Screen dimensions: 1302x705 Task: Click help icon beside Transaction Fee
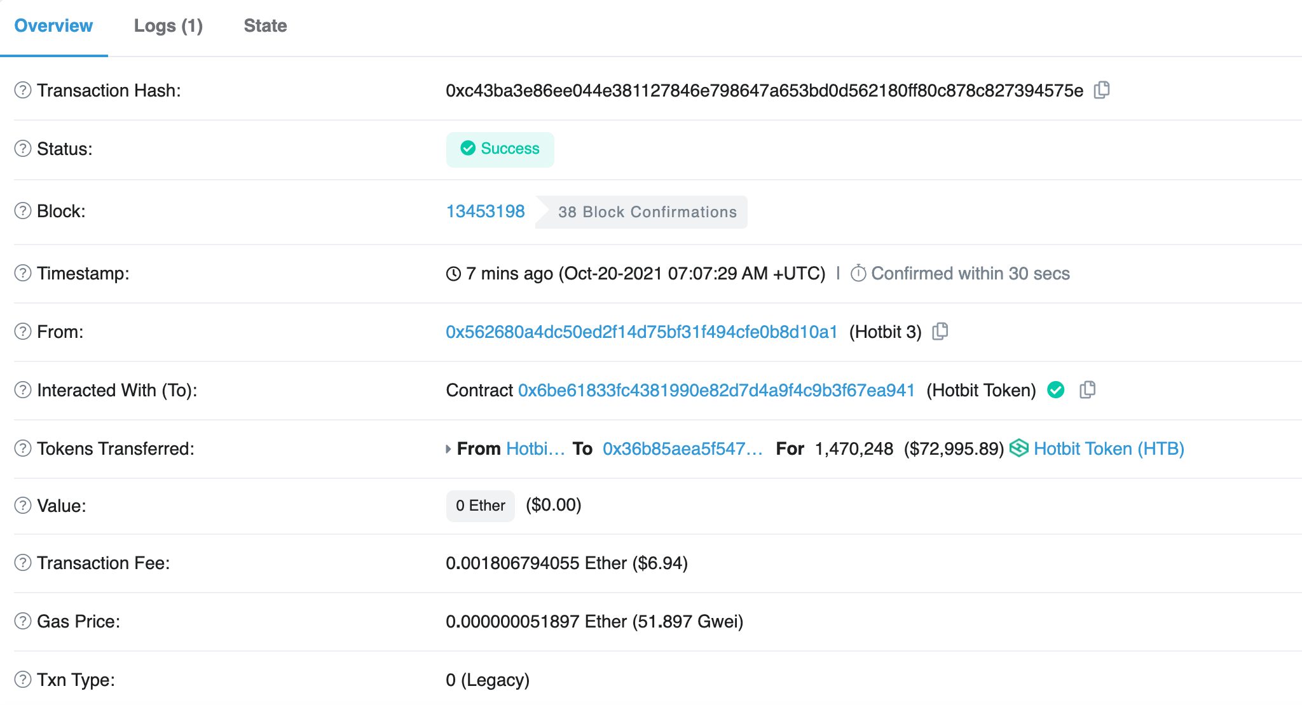click(23, 563)
